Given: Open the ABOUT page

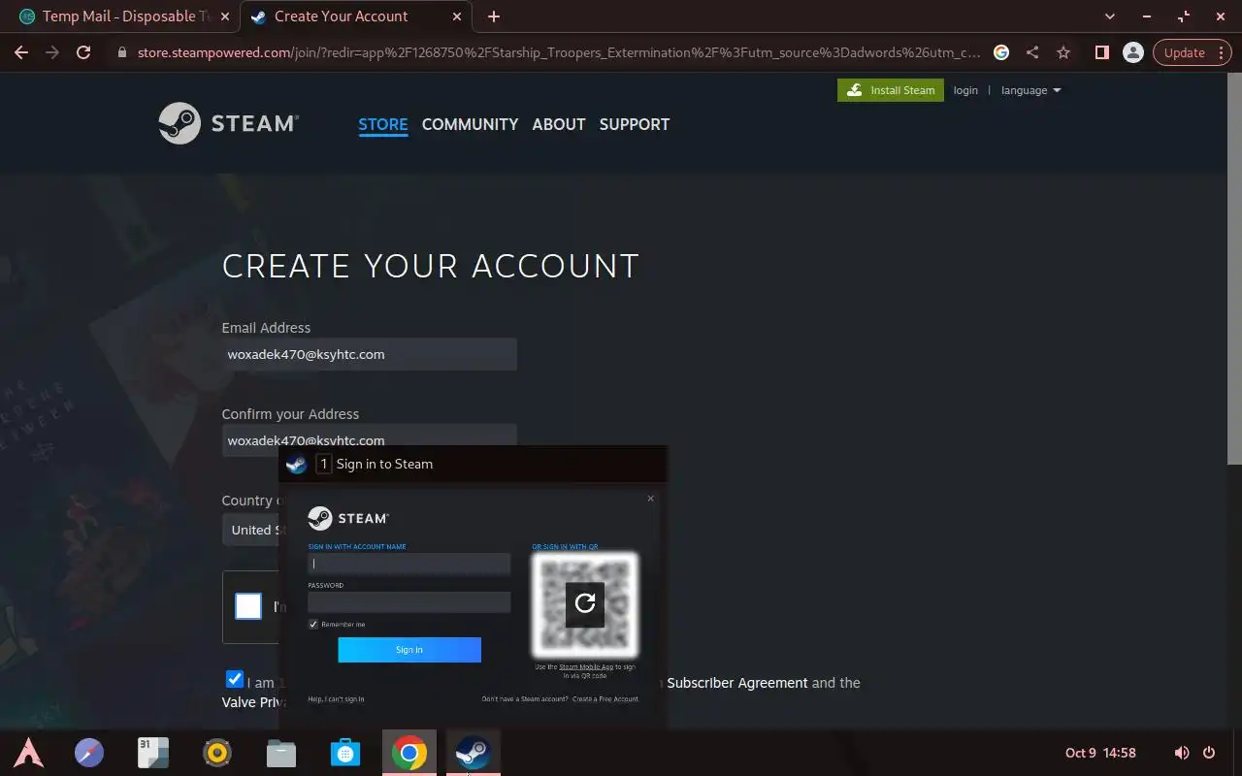Looking at the screenshot, I should pyautogui.click(x=559, y=124).
